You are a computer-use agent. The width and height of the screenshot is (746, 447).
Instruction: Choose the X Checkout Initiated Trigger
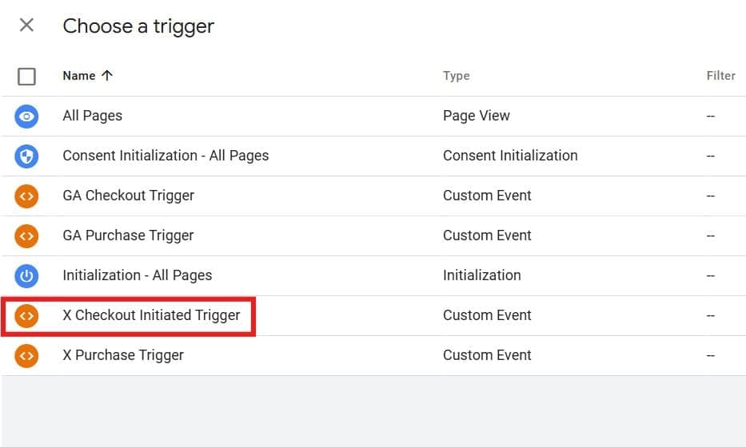pyautogui.click(x=151, y=315)
